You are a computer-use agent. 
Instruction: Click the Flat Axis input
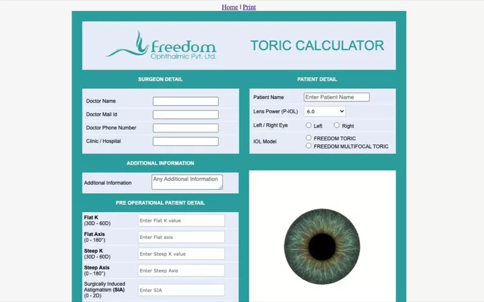181,237
